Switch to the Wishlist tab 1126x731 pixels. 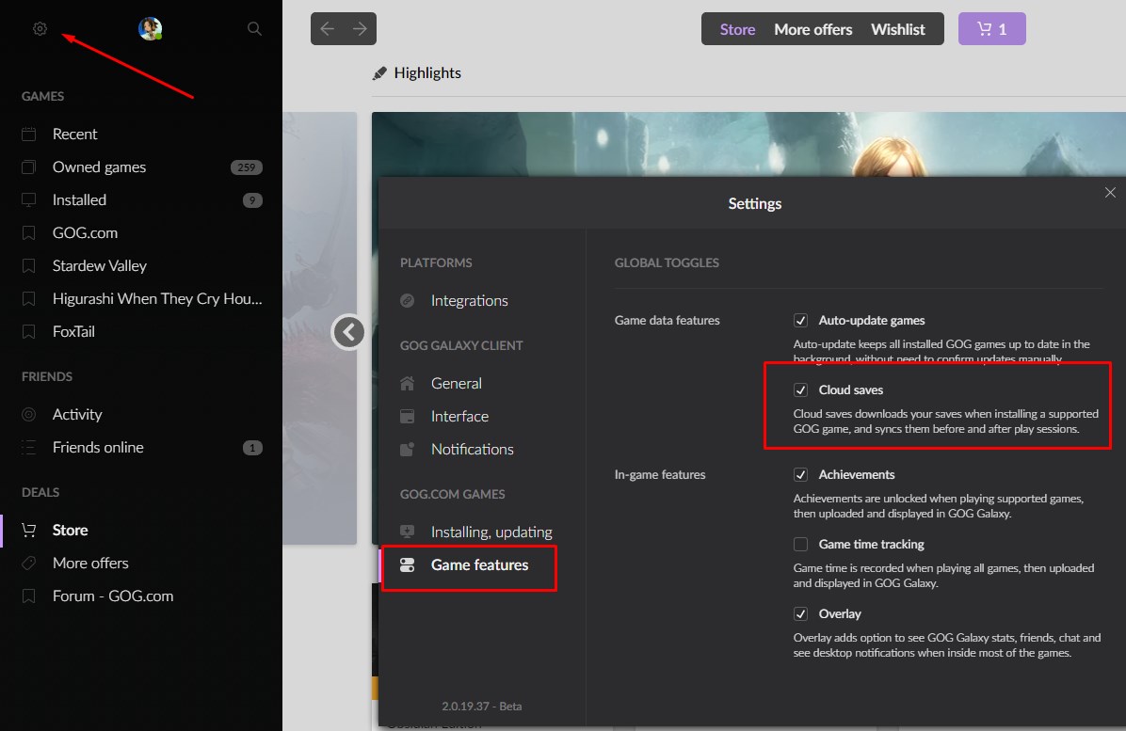click(x=897, y=29)
